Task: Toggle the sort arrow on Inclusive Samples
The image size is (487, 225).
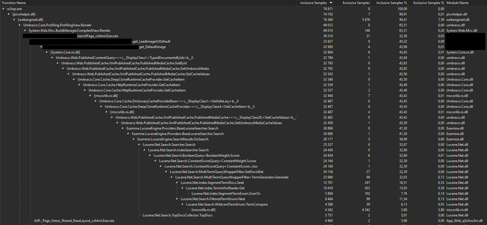Action: [x=331, y=3]
